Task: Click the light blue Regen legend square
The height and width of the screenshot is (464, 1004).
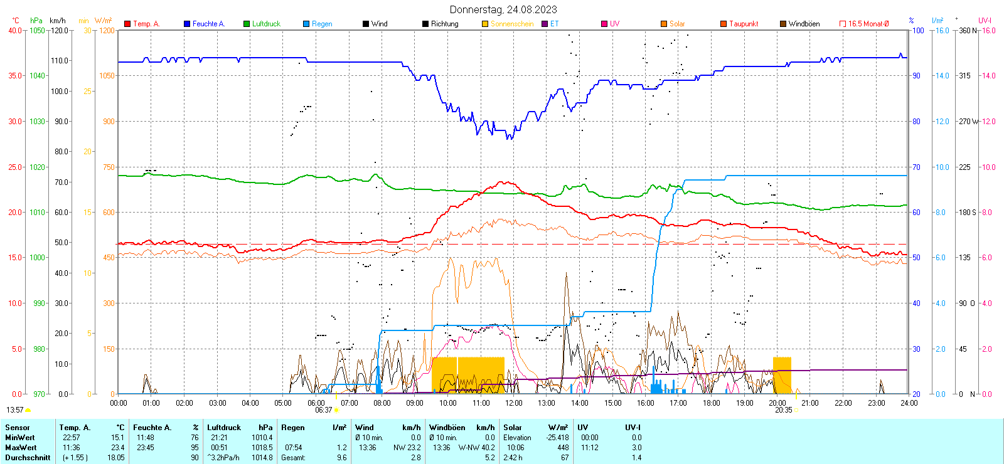Action: click(x=306, y=24)
